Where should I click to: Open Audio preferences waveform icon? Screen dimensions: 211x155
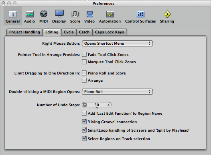(30, 14)
